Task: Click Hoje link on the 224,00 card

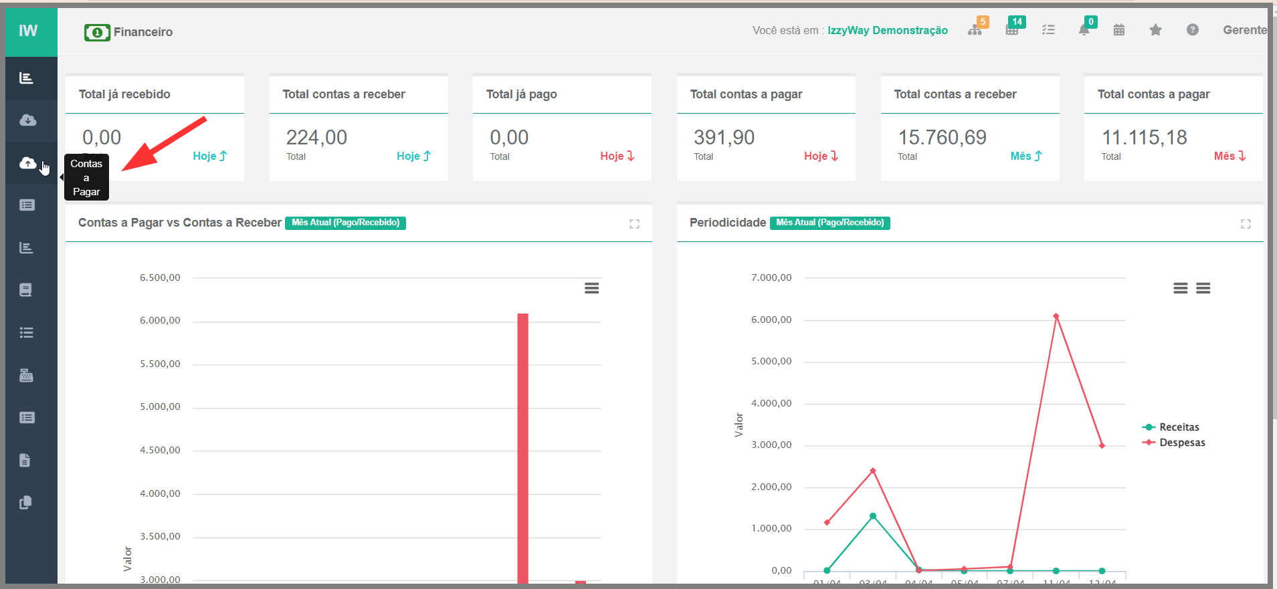Action: 413,156
